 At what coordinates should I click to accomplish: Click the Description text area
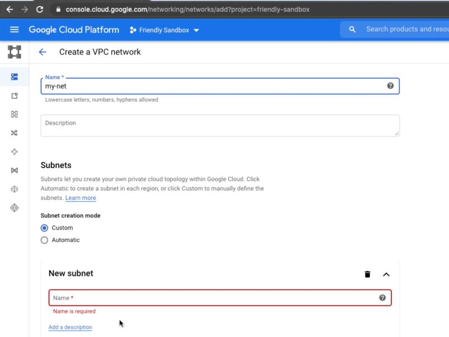pyautogui.click(x=220, y=125)
